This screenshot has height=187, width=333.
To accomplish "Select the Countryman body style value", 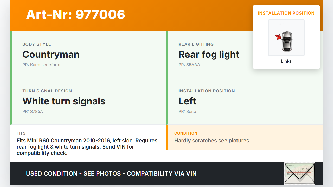I will [x=51, y=55].
